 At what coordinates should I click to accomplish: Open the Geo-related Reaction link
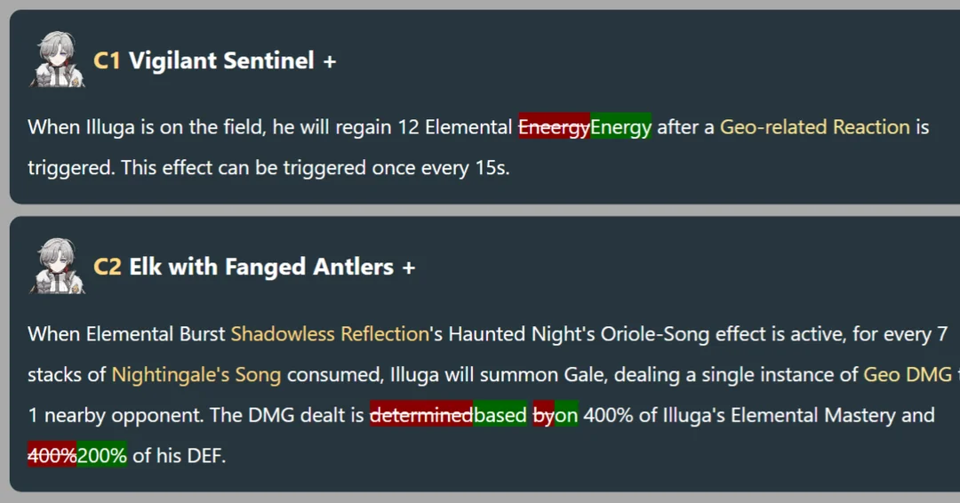tap(815, 127)
